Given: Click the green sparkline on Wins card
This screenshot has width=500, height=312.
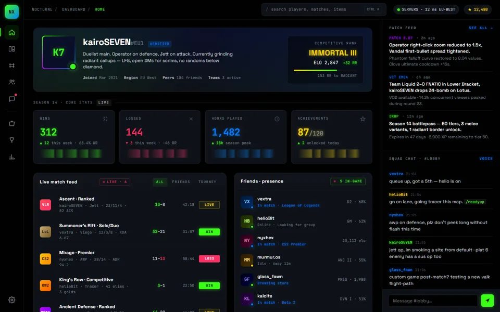Looking at the screenshot, I should coord(72,153).
